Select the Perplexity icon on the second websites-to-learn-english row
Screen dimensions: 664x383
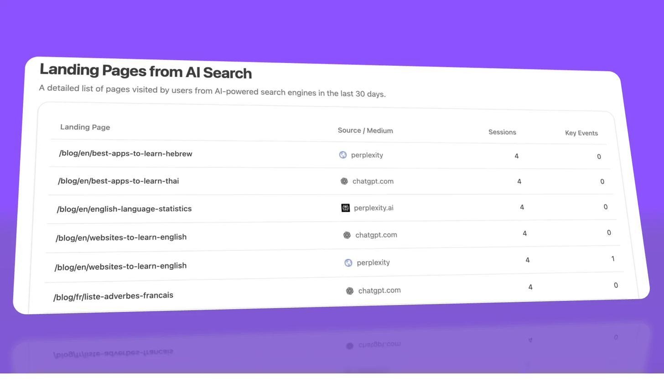pyautogui.click(x=348, y=263)
